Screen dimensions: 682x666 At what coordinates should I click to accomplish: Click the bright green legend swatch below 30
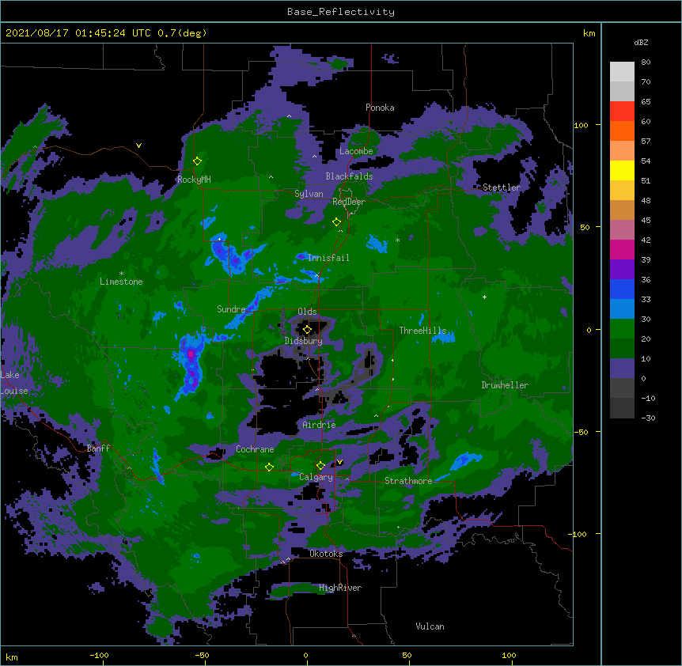tap(622, 329)
